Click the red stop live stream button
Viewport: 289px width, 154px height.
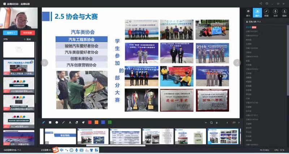[x=28, y=33]
